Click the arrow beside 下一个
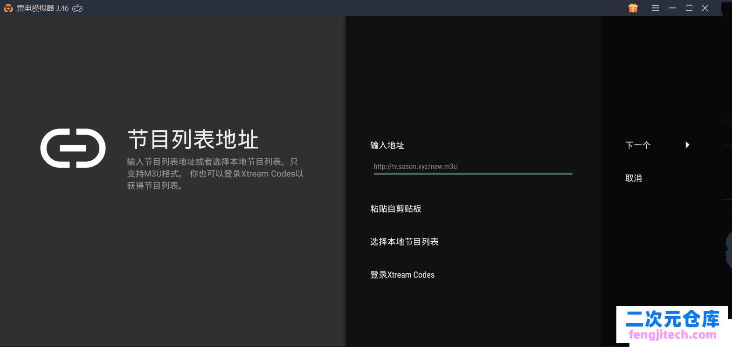 [x=687, y=145]
